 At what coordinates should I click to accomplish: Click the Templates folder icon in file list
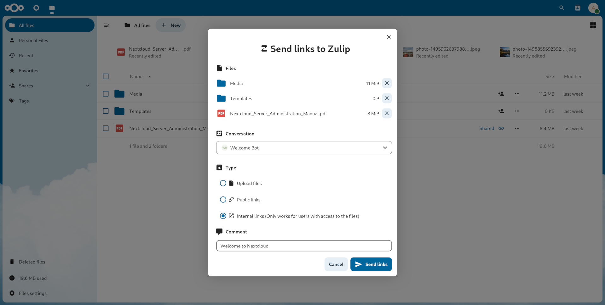(x=119, y=111)
